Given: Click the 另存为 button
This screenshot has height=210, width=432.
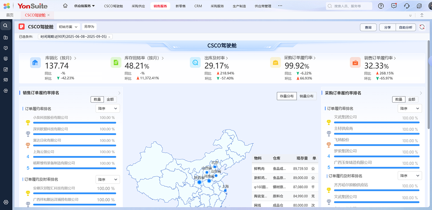Looking at the screenshot, I should pos(89,27).
